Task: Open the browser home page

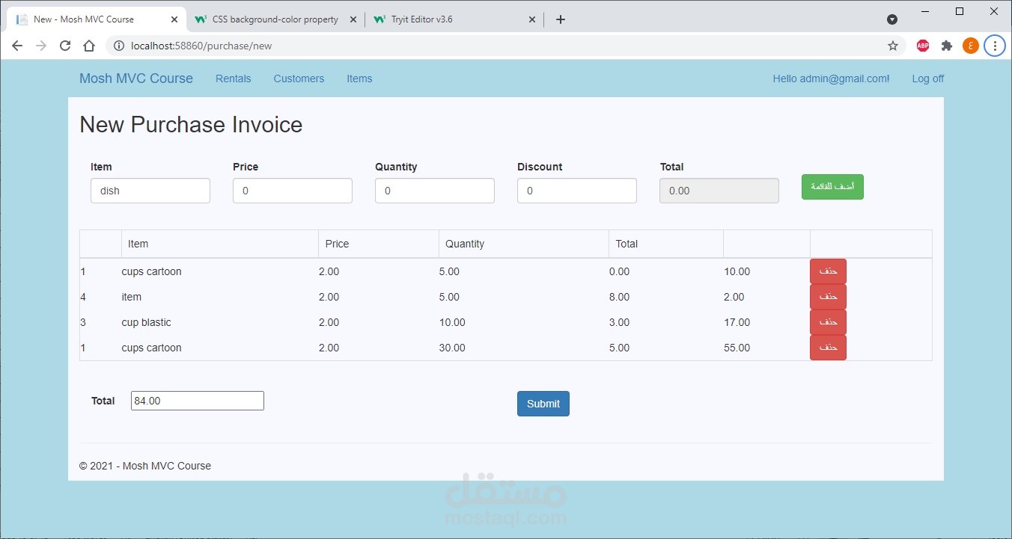Action: point(88,46)
